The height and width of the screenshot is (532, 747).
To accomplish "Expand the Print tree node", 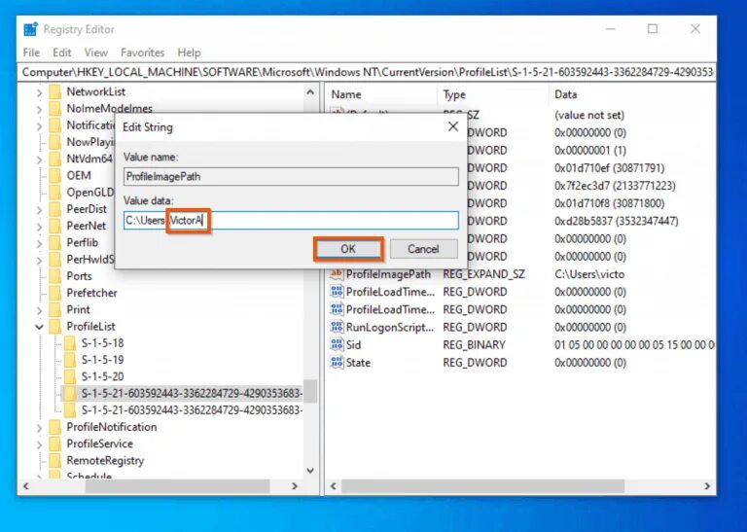I will tap(40, 310).
